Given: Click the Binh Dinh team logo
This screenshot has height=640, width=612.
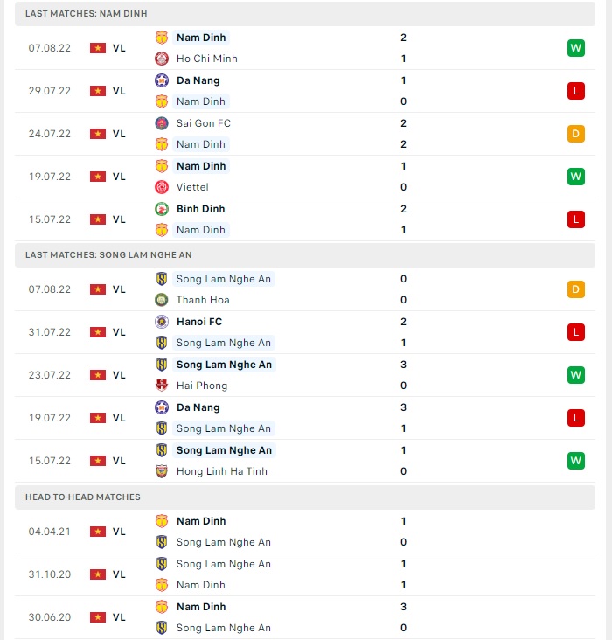Looking at the screenshot, I should (162, 209).
